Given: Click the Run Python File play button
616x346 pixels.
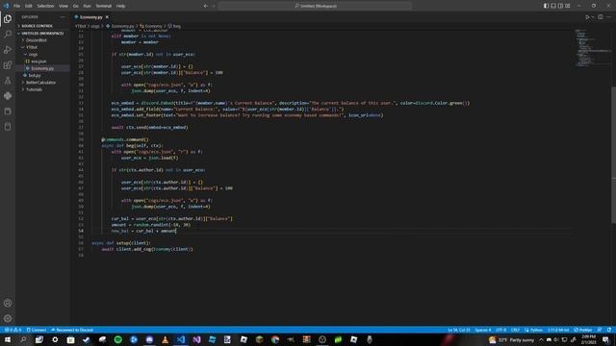Looking at the screenshot, I should (x=587, y=17).
